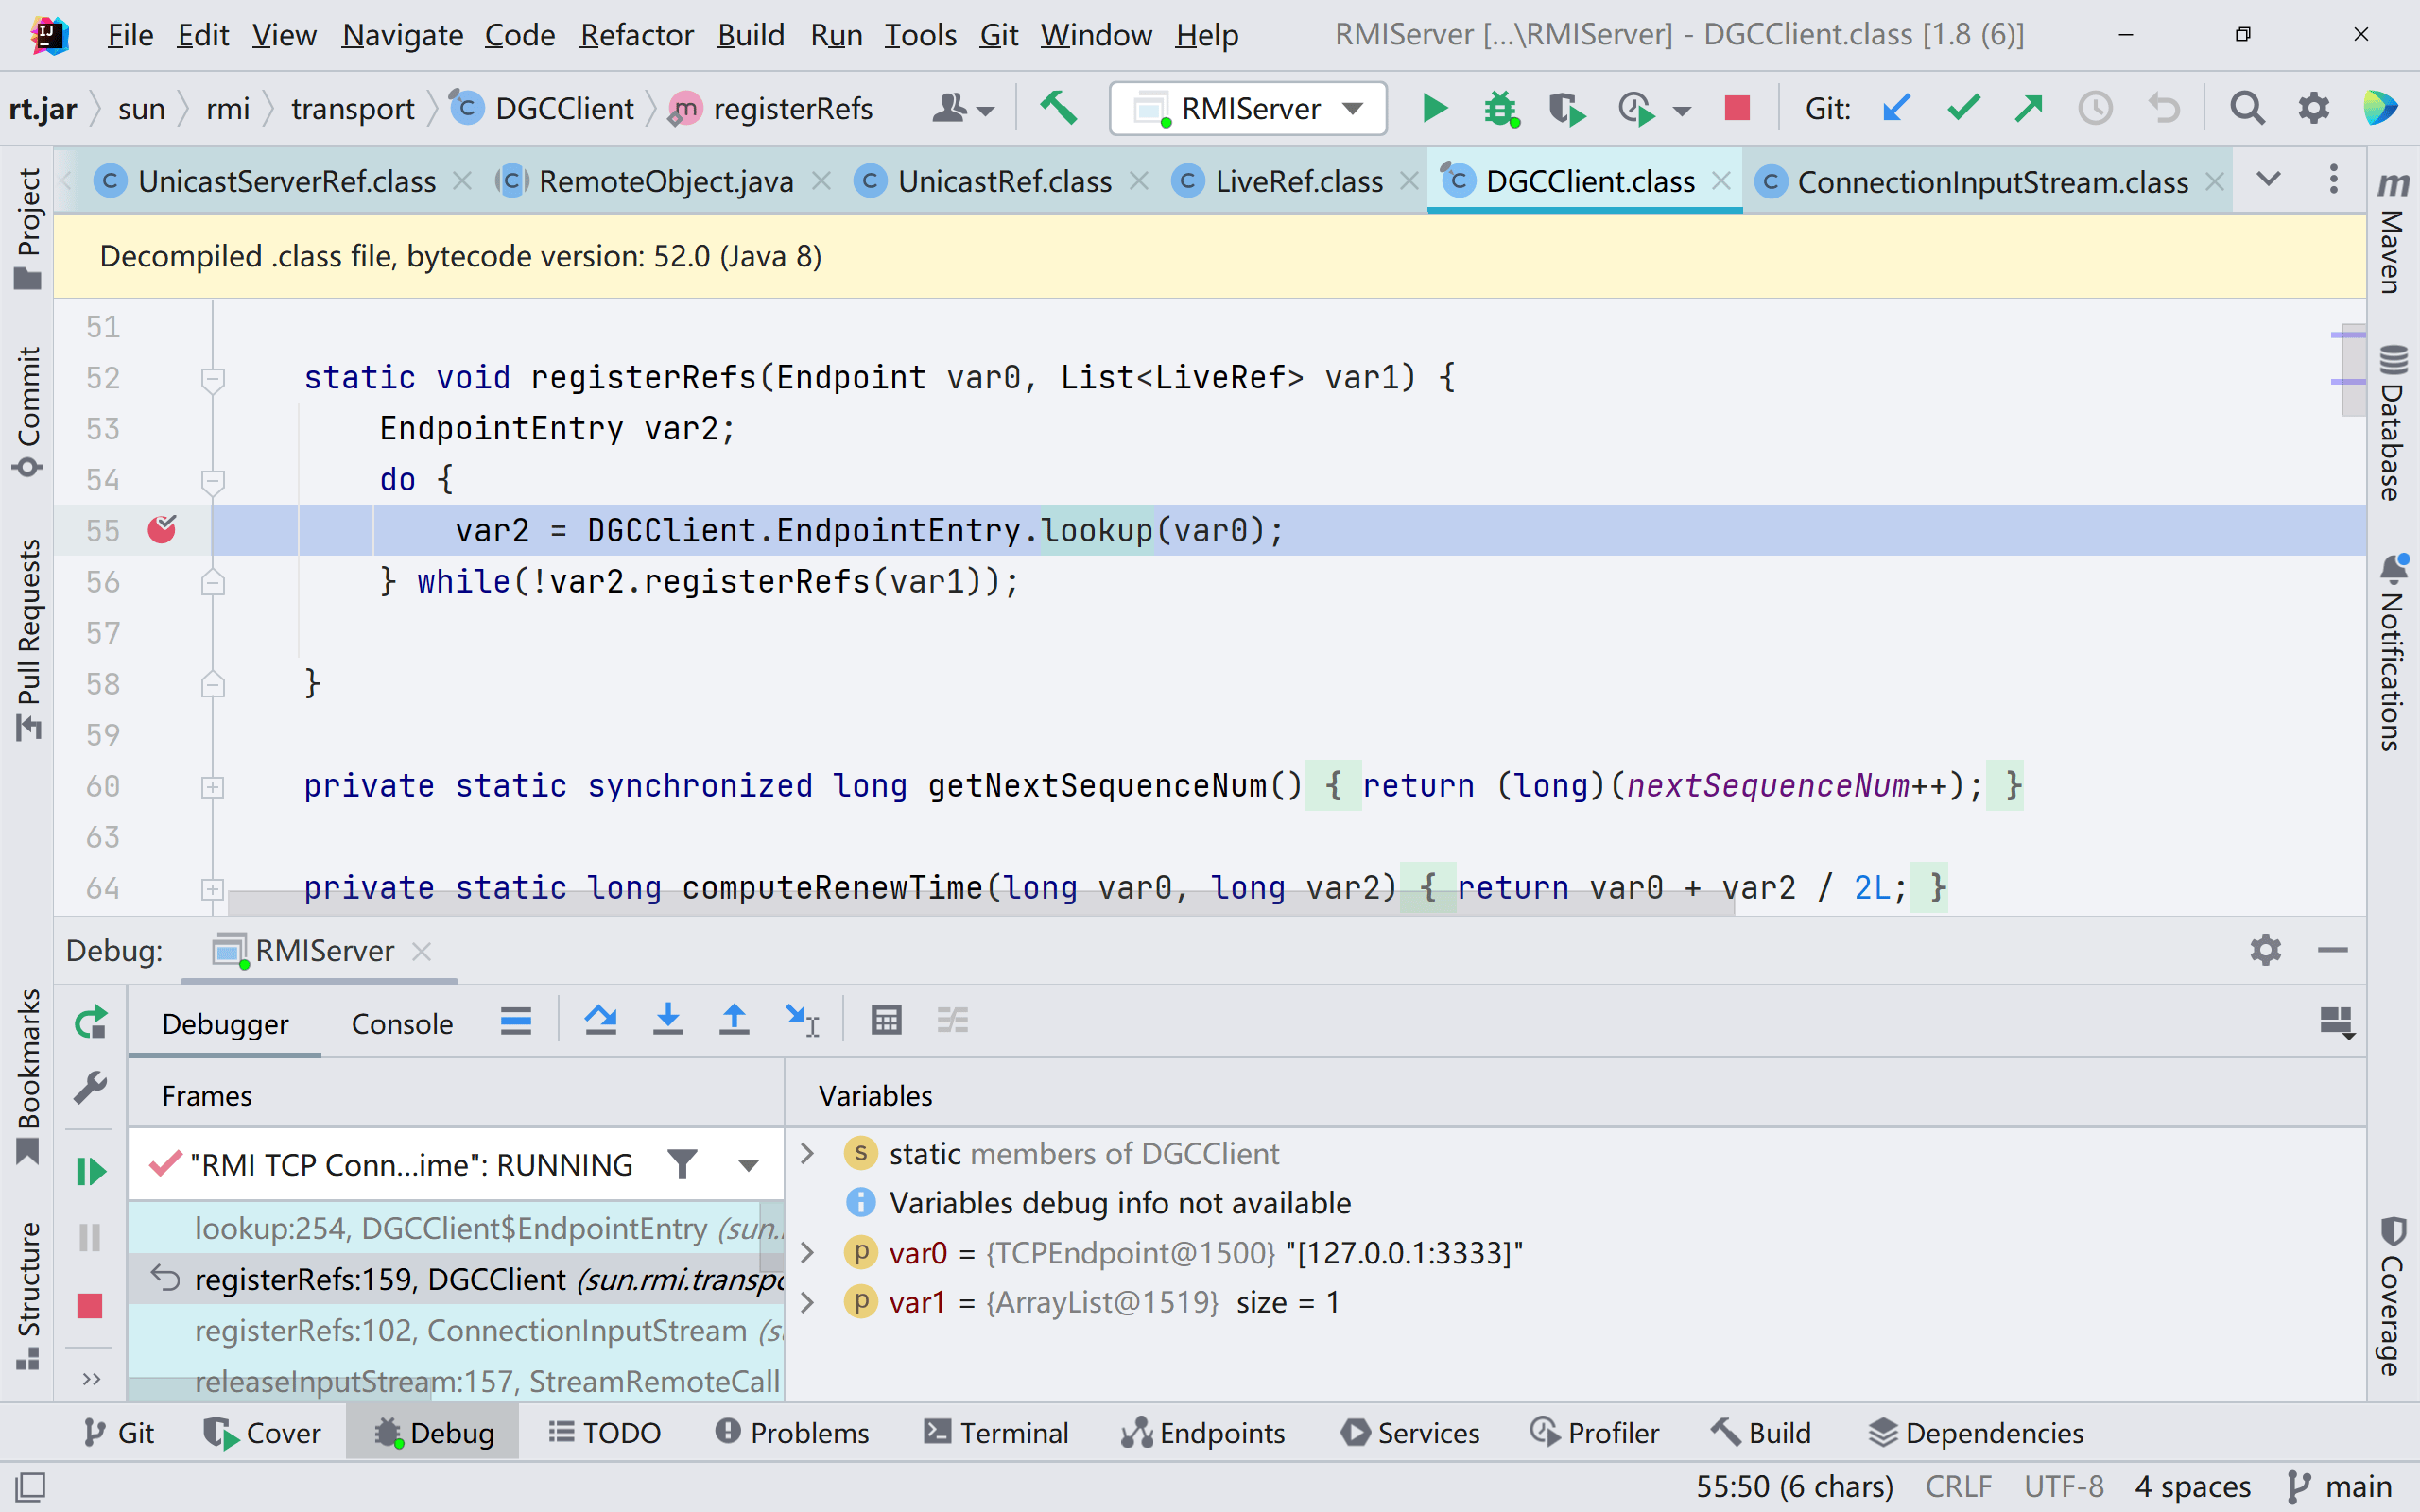Open Evaluate Expression calculator icon

[886, 1021]
